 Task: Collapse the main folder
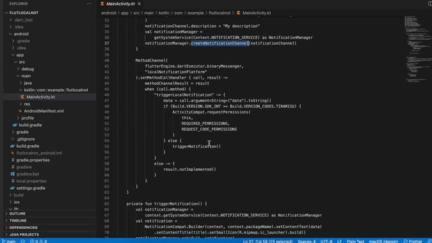pyautogui.click(x=26, y=76)
